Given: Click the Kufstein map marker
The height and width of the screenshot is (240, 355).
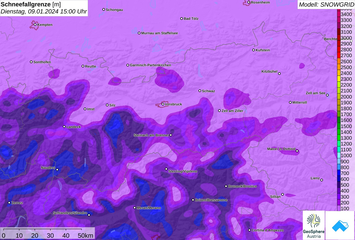Looking at the screenshot, I should [254, 50].
